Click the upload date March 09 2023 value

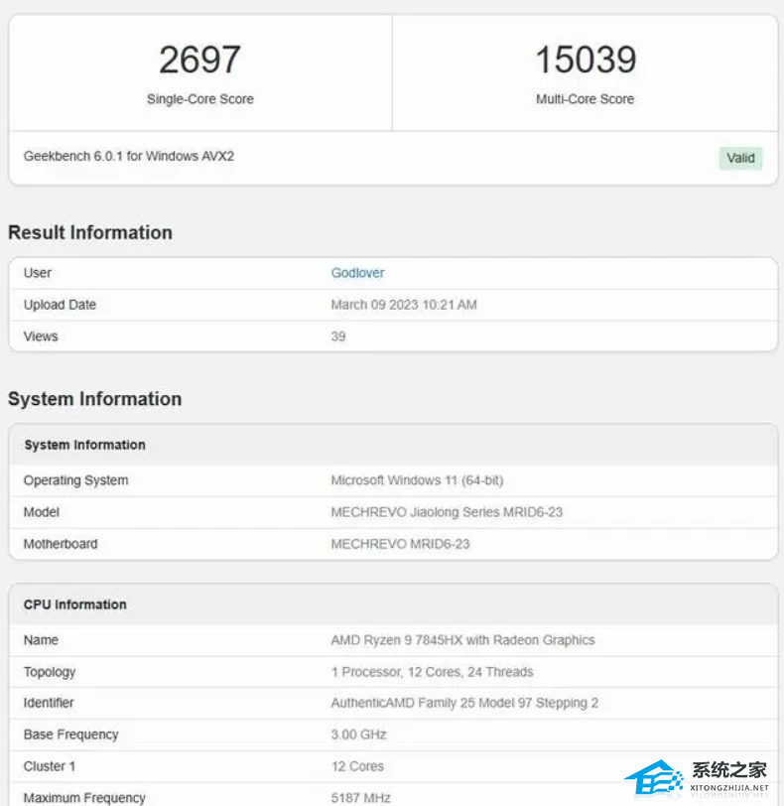[x=403, y=305]
